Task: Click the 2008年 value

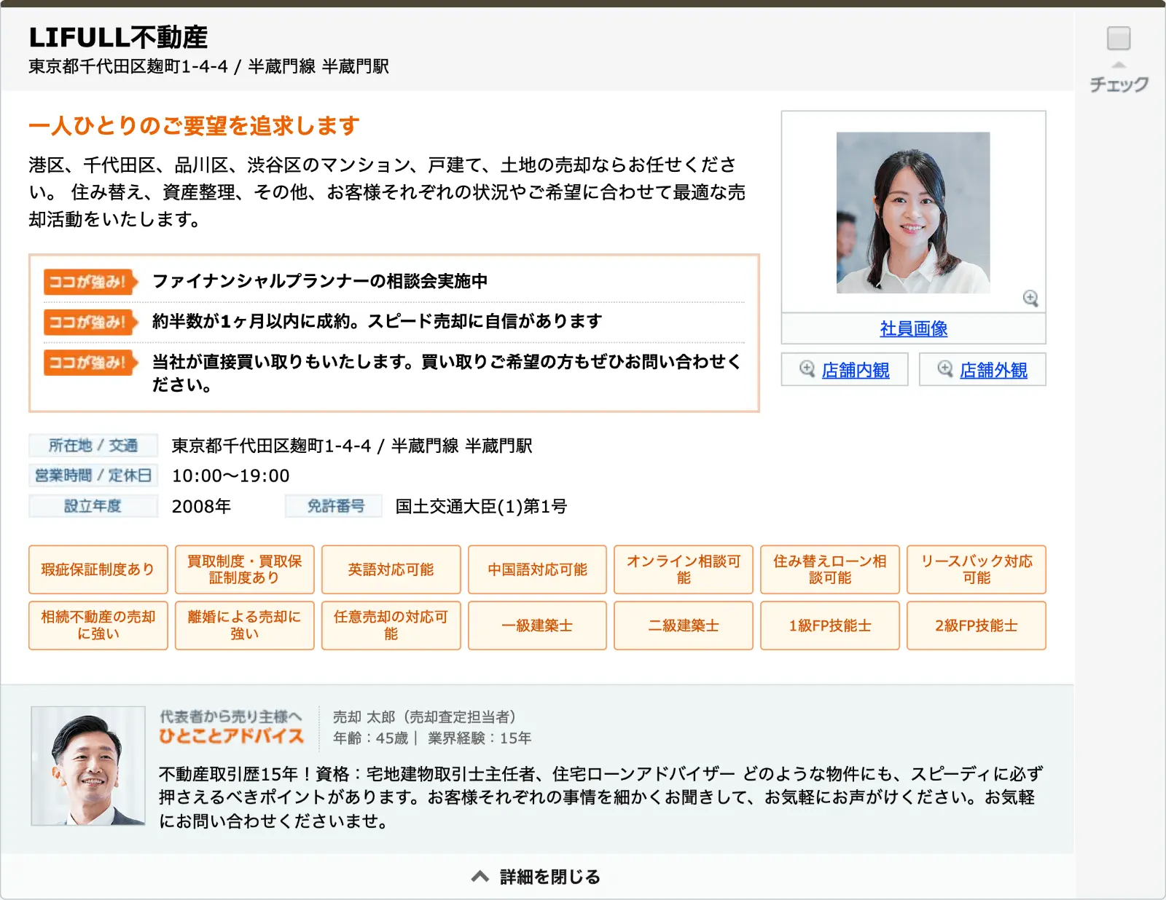Action: tap(201, 506)
